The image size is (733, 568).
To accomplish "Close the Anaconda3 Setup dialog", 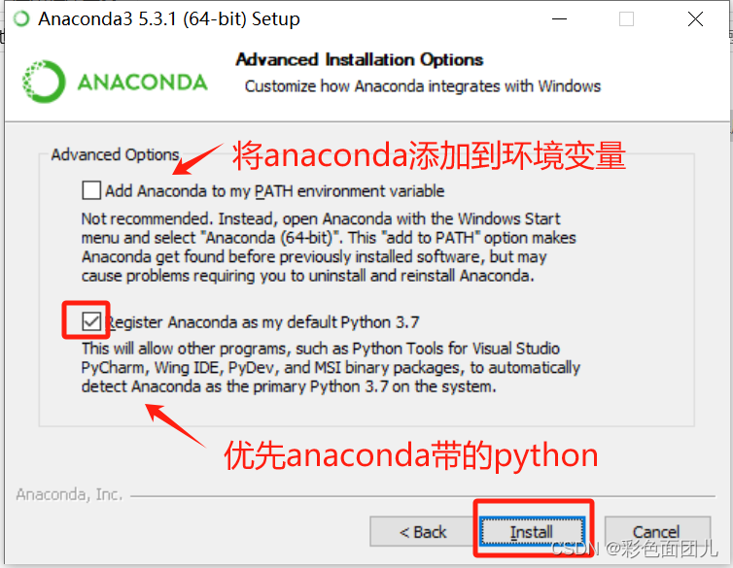I will tap(696, 19).
